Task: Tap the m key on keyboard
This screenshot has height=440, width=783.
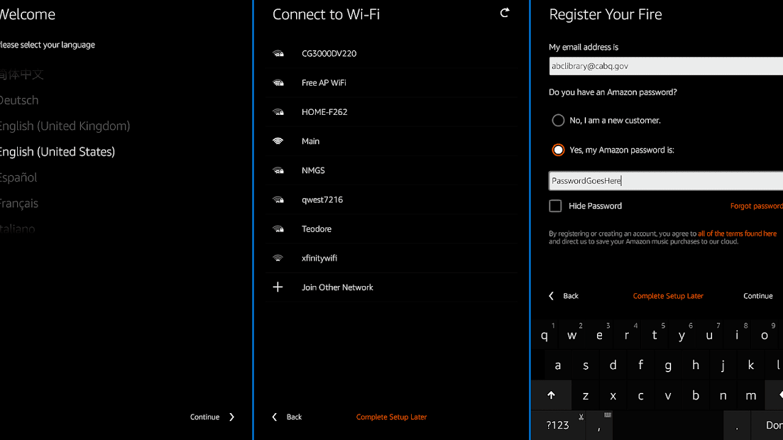Action: pyautogui.click(x=751, y=395)
